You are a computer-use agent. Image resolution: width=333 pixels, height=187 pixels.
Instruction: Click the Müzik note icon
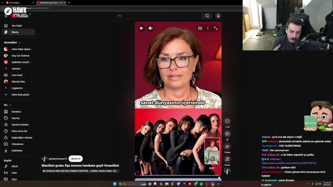pyautogui.click(x=6, y=166)
